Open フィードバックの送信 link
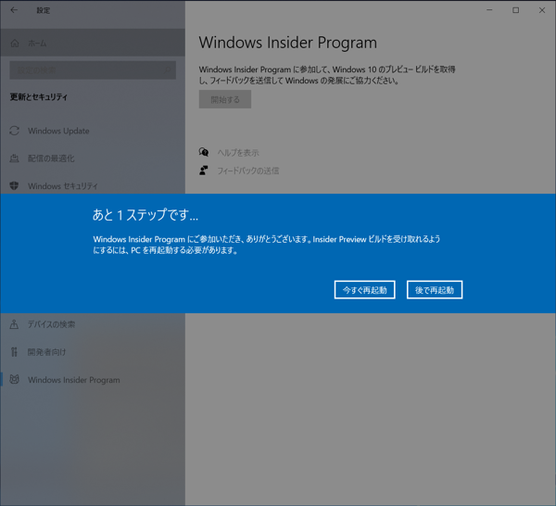 click(247, 171)
